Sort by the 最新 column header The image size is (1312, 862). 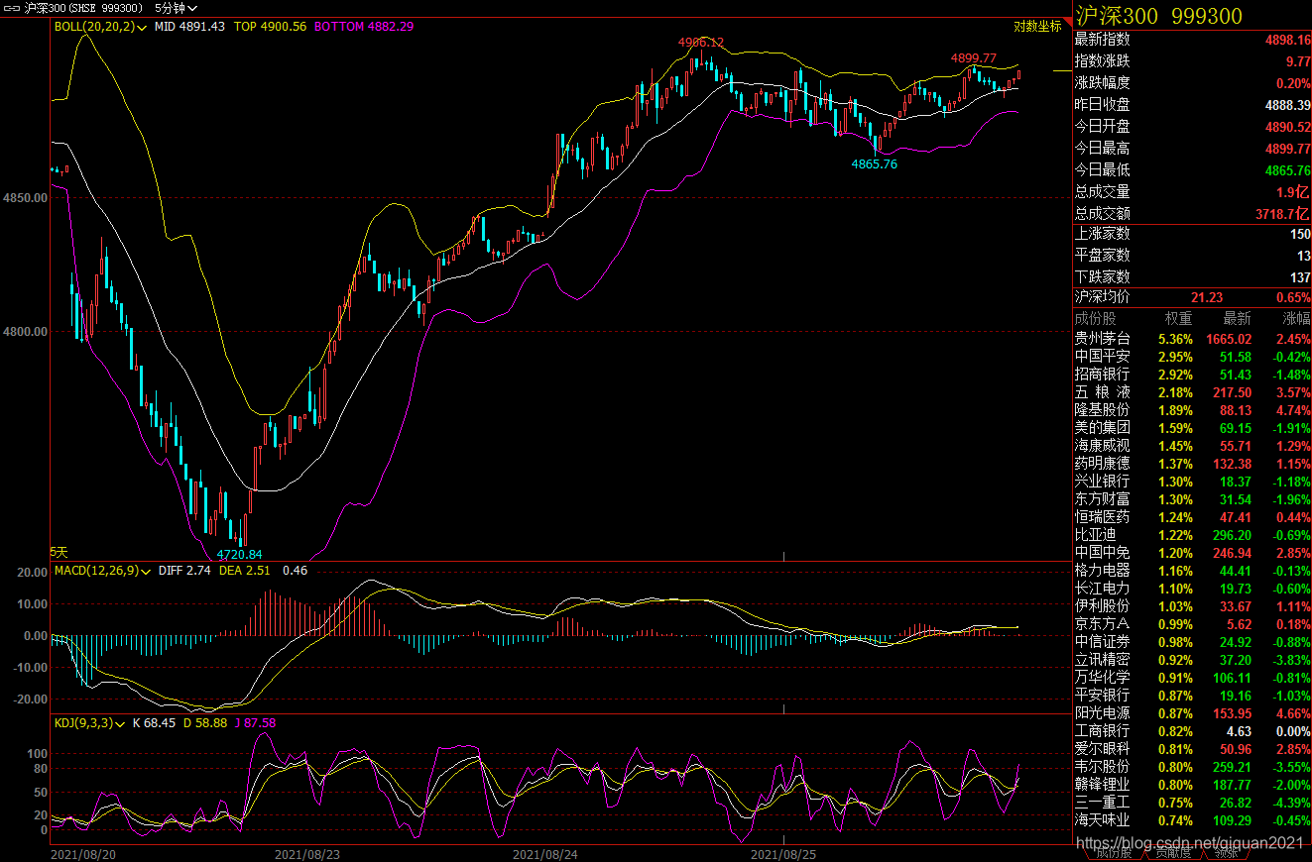1237,319
